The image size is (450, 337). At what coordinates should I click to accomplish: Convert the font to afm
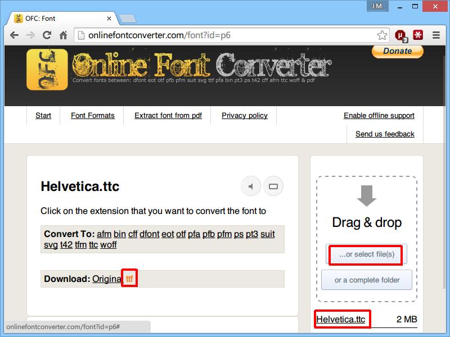104,234
